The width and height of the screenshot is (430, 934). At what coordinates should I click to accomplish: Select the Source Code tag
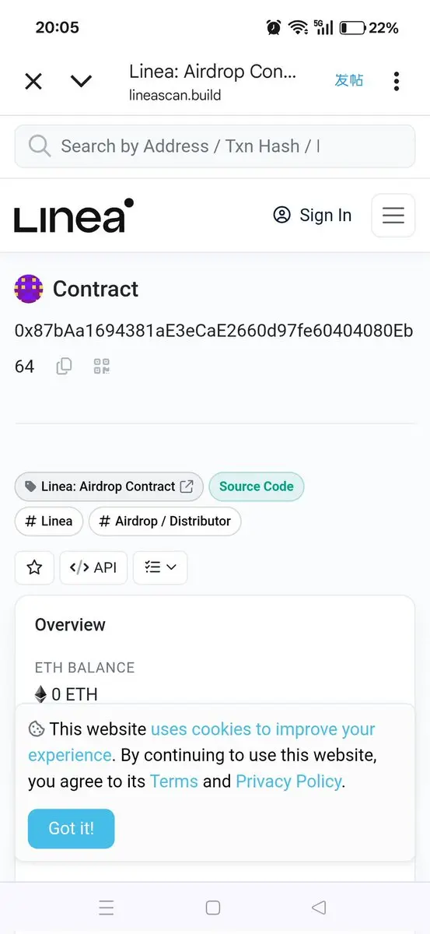[257, 486]
